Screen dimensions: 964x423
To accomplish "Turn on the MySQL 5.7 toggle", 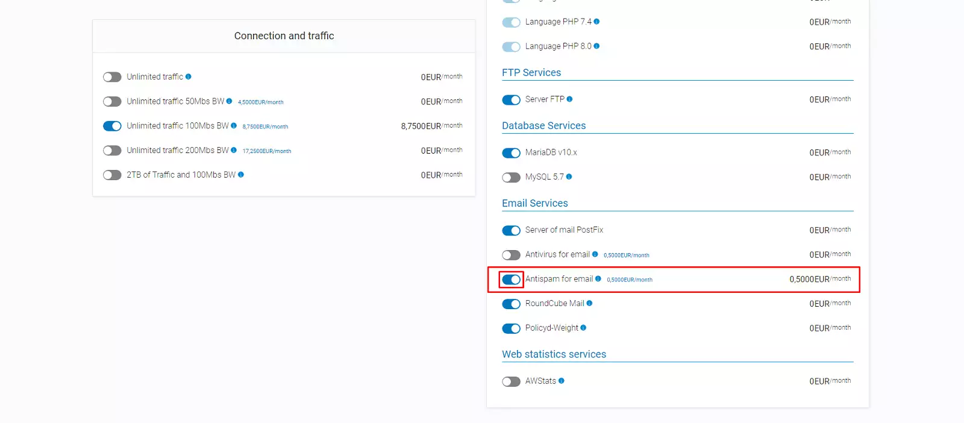I will (x=511, y=177).
